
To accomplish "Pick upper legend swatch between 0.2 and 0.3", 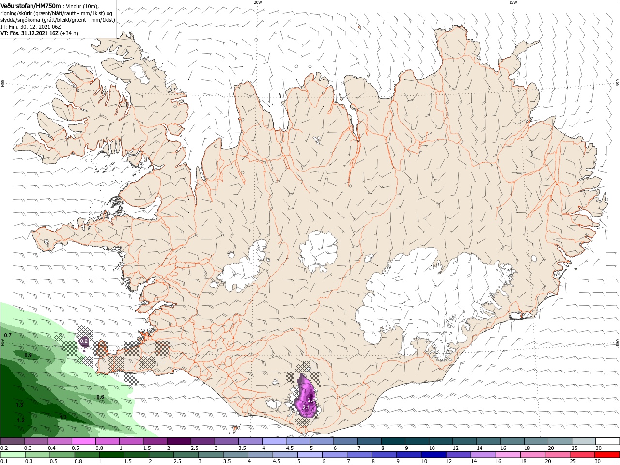I will pyautogui.click(x=12, y=441).
